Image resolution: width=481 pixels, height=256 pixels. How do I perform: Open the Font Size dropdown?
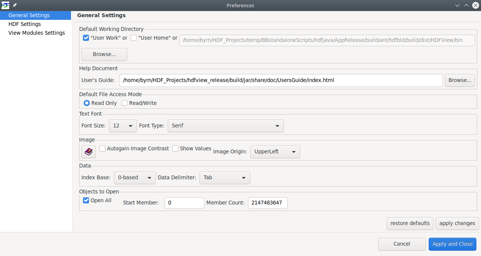point(123,126)
